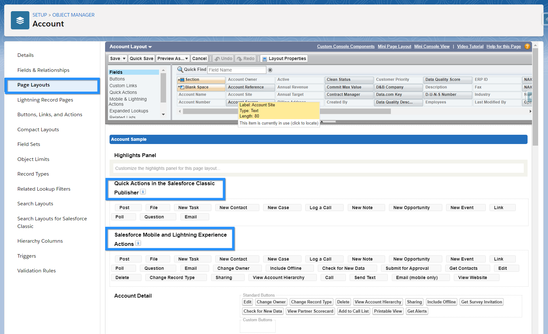Click the Account object layers icon
Viewport: 548px width, 334px height.
(20, 20)
